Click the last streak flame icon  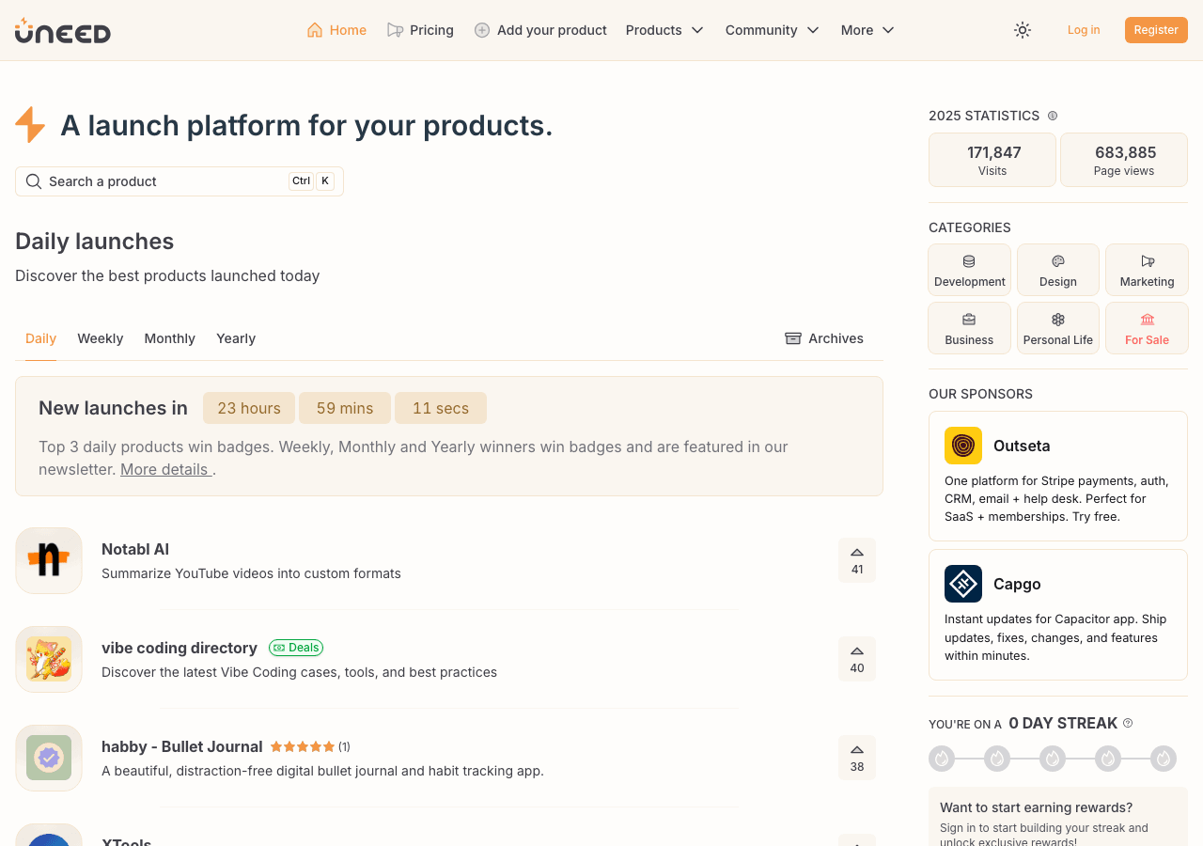(1164, 759)
